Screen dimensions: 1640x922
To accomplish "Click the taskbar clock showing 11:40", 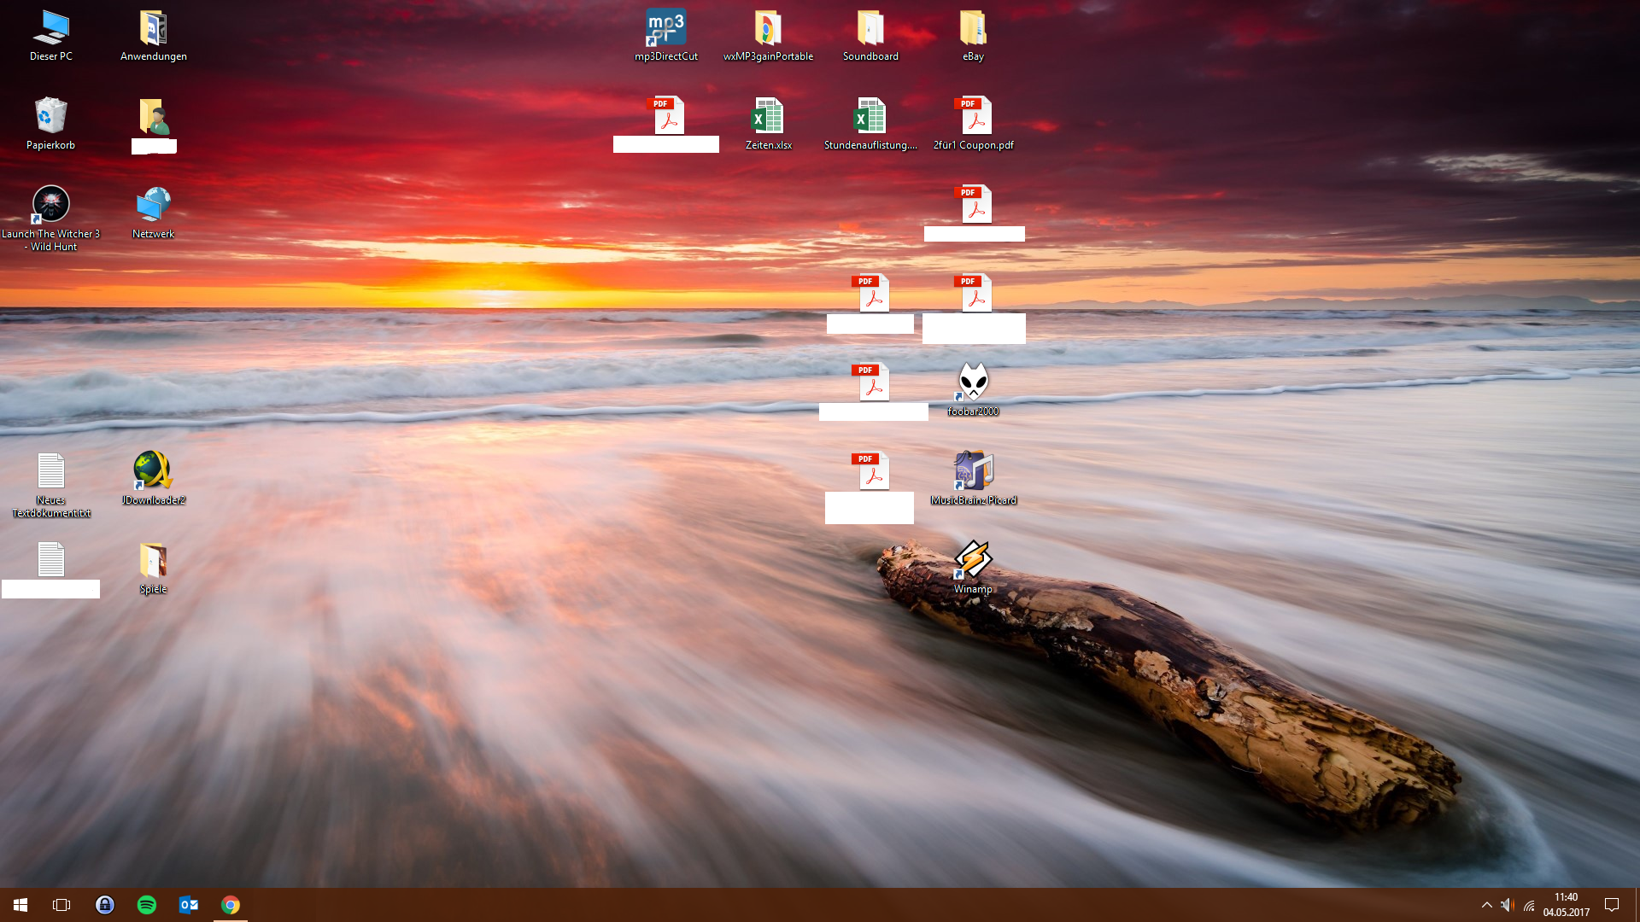I will click(1566, 905).
